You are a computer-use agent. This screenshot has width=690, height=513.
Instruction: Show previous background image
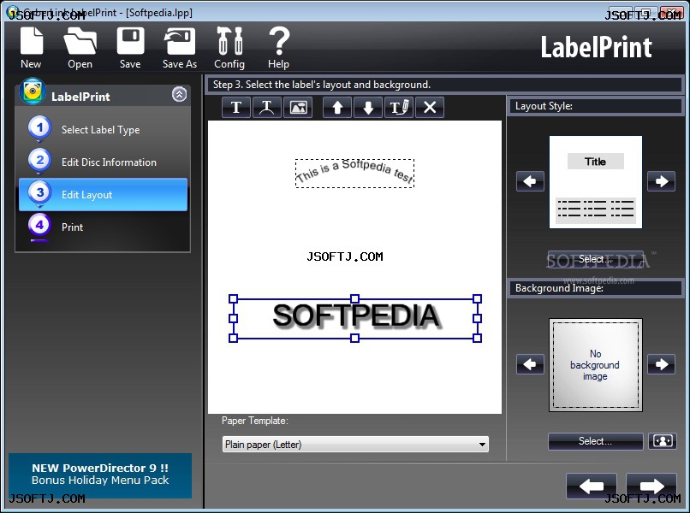tap(530, 364)
